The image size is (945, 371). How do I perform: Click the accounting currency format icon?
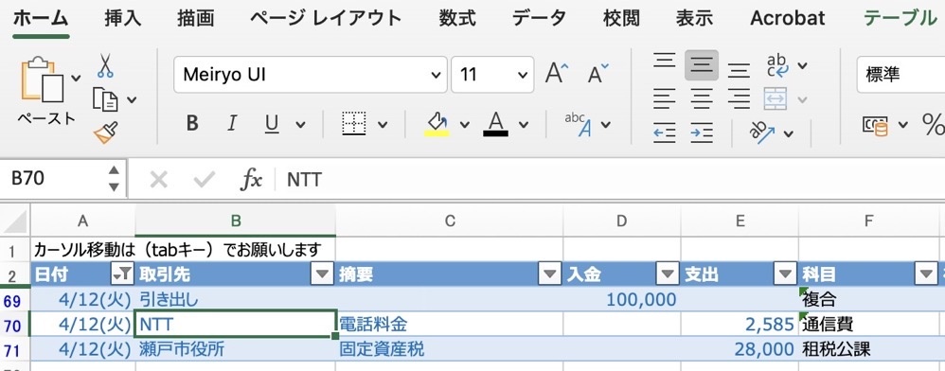[x=876, y=125]
